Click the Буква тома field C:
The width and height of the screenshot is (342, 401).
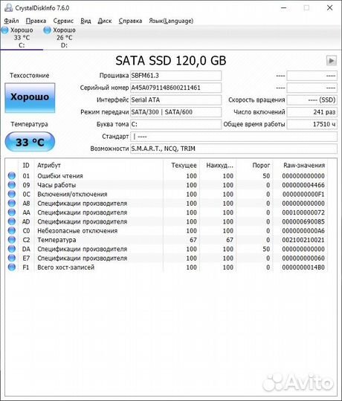pos(176,124)
